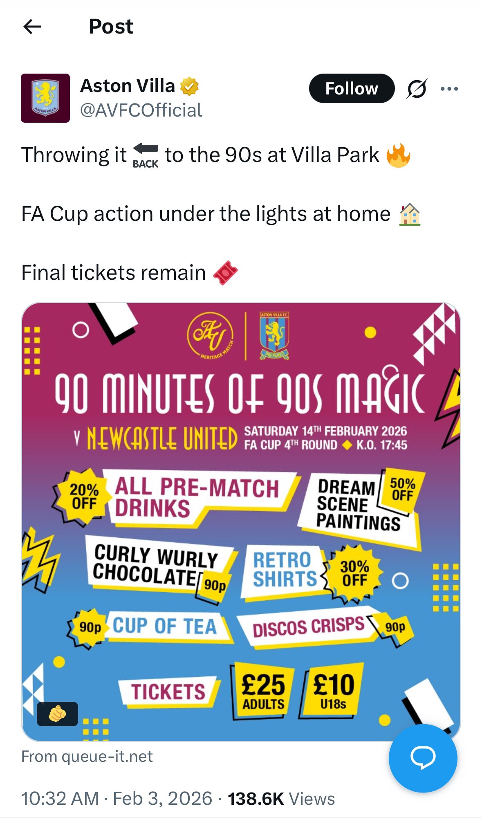
Task: Click the fire emoji in the post
Action: click(398, 155)
